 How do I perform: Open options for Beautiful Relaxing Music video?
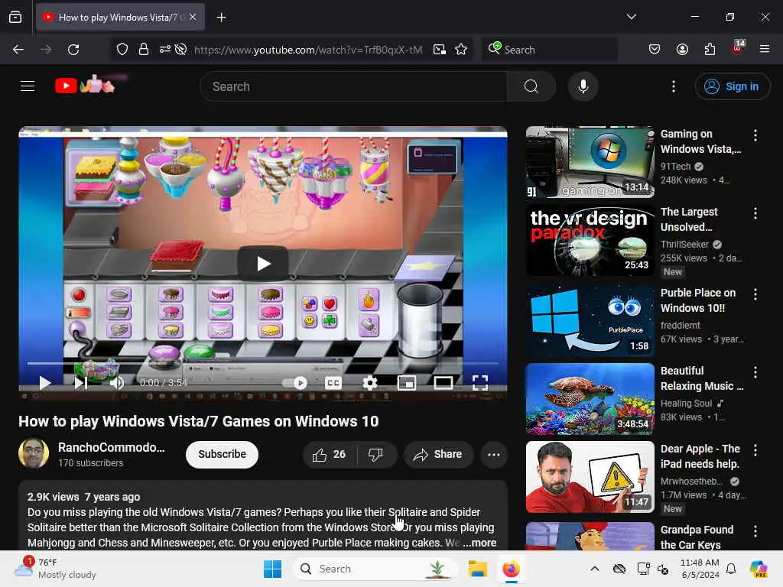pos(755,372)
